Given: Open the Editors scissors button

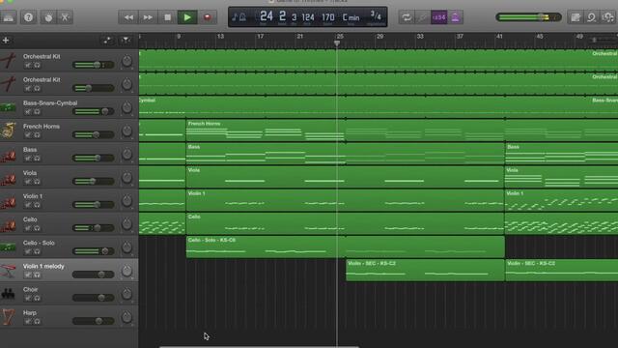Looking at the screenshot, I should (x=65, y=17).
